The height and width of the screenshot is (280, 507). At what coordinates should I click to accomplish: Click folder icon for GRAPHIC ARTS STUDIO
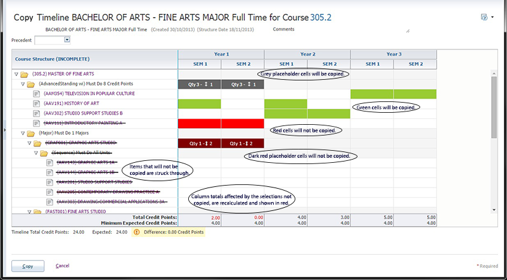[37, 143]
